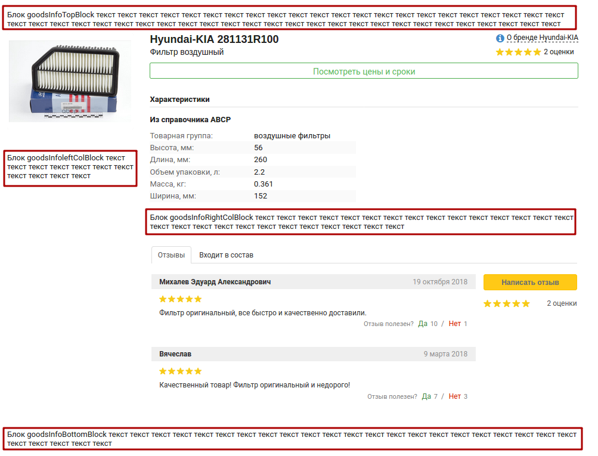
Task: Open the air filter product photo
Action: pyautogui.click(x=70, y=81)
